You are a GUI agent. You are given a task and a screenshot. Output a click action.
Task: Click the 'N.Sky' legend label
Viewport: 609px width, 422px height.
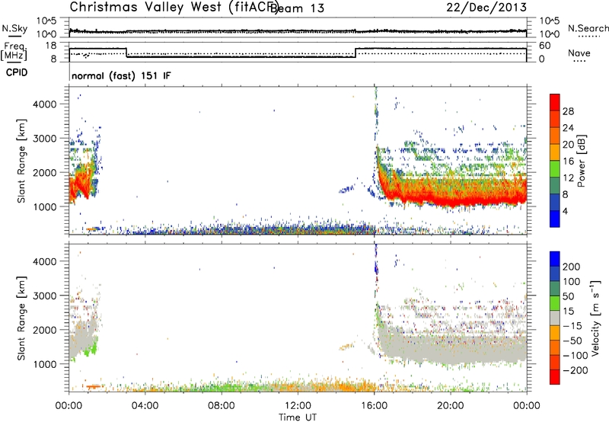(14, 28)
